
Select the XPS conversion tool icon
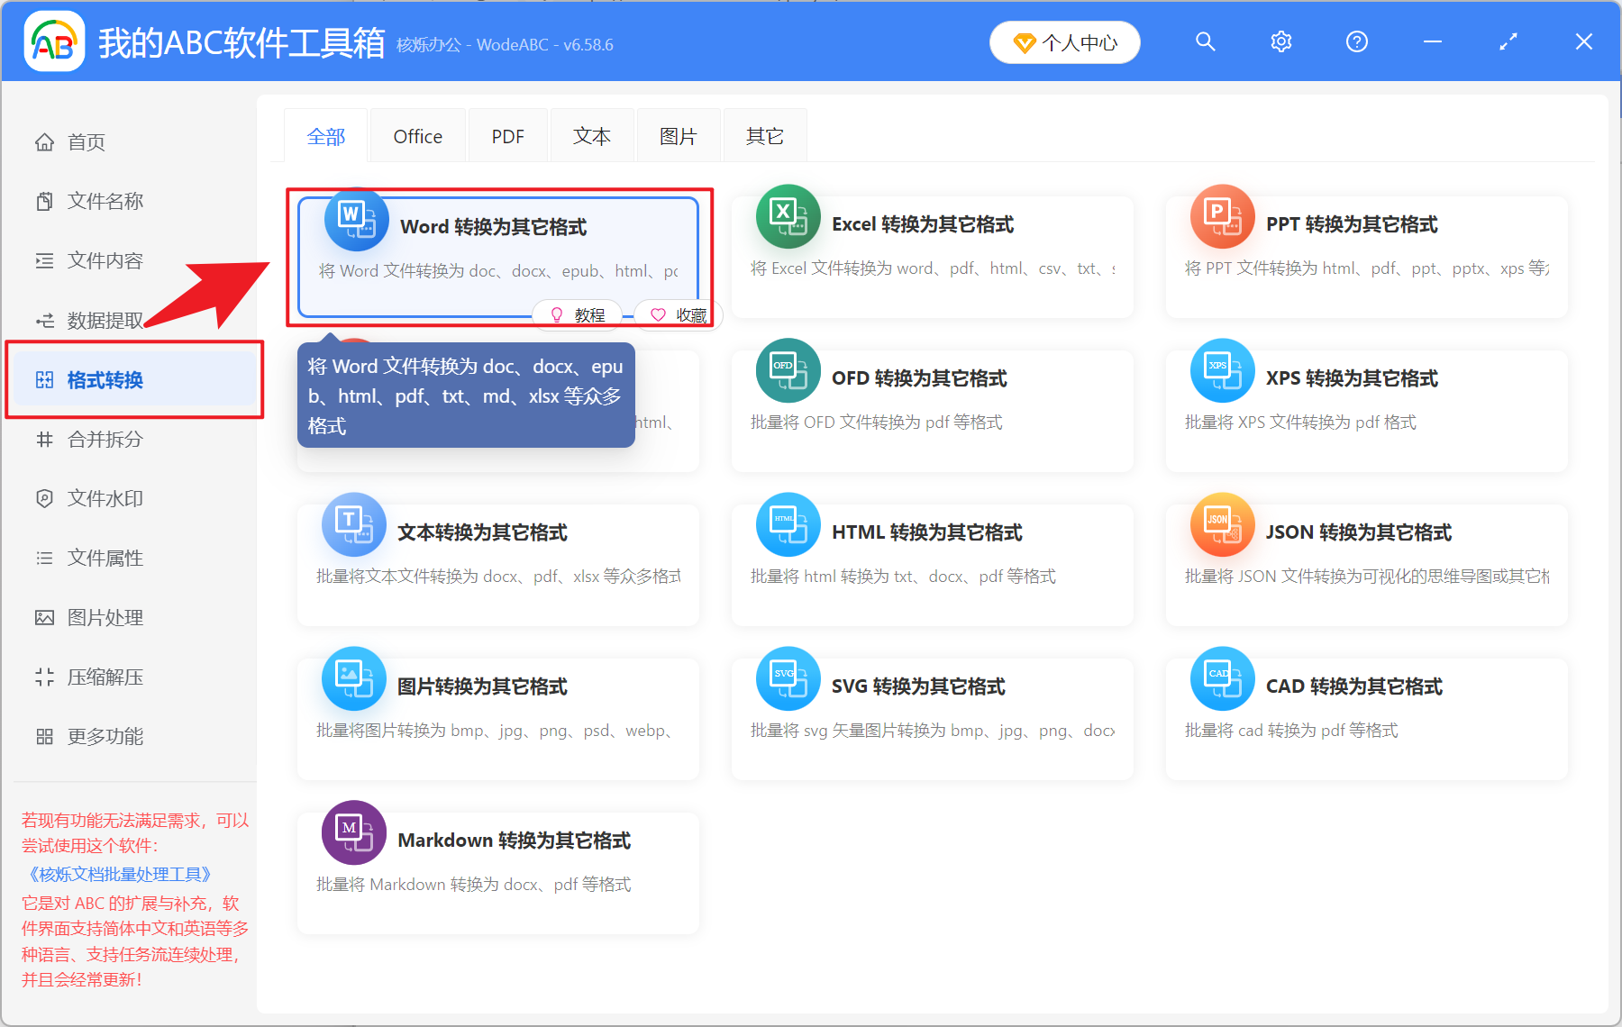pos(1222,370)
